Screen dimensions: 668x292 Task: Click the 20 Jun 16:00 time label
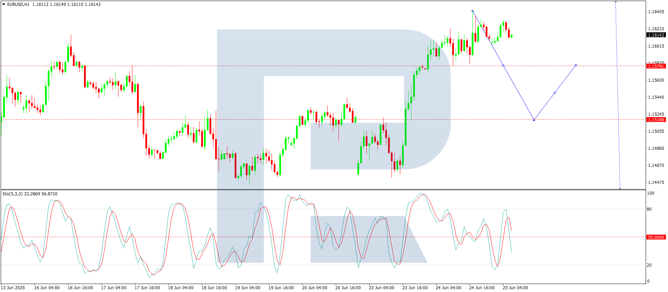[x=348, y=288]
